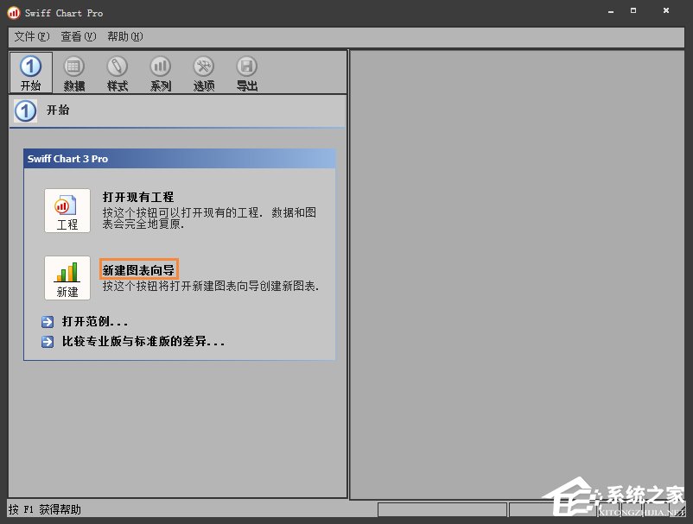Select the 导出 (Export) toolbar icon

tap(246, 72)
